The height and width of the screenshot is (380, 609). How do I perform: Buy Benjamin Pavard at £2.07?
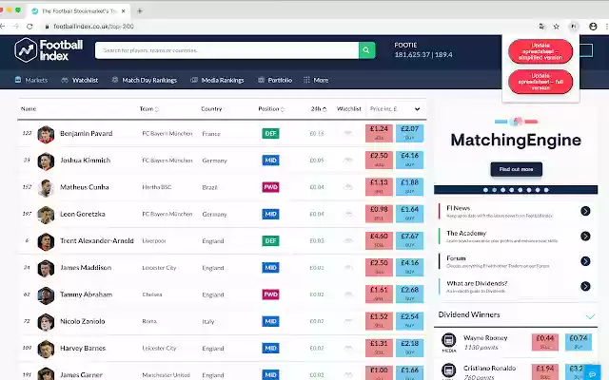(409, 133)
